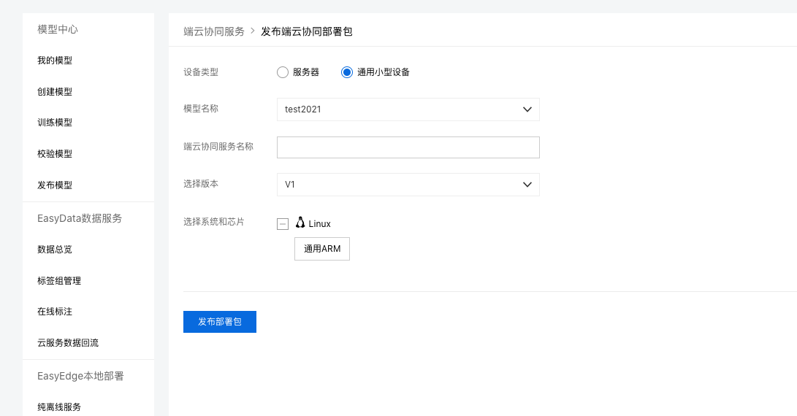Go to 端云协同服务 breadcrumb link
The height and width of the screenshot is (416, 797).
(x=214, y=31)
